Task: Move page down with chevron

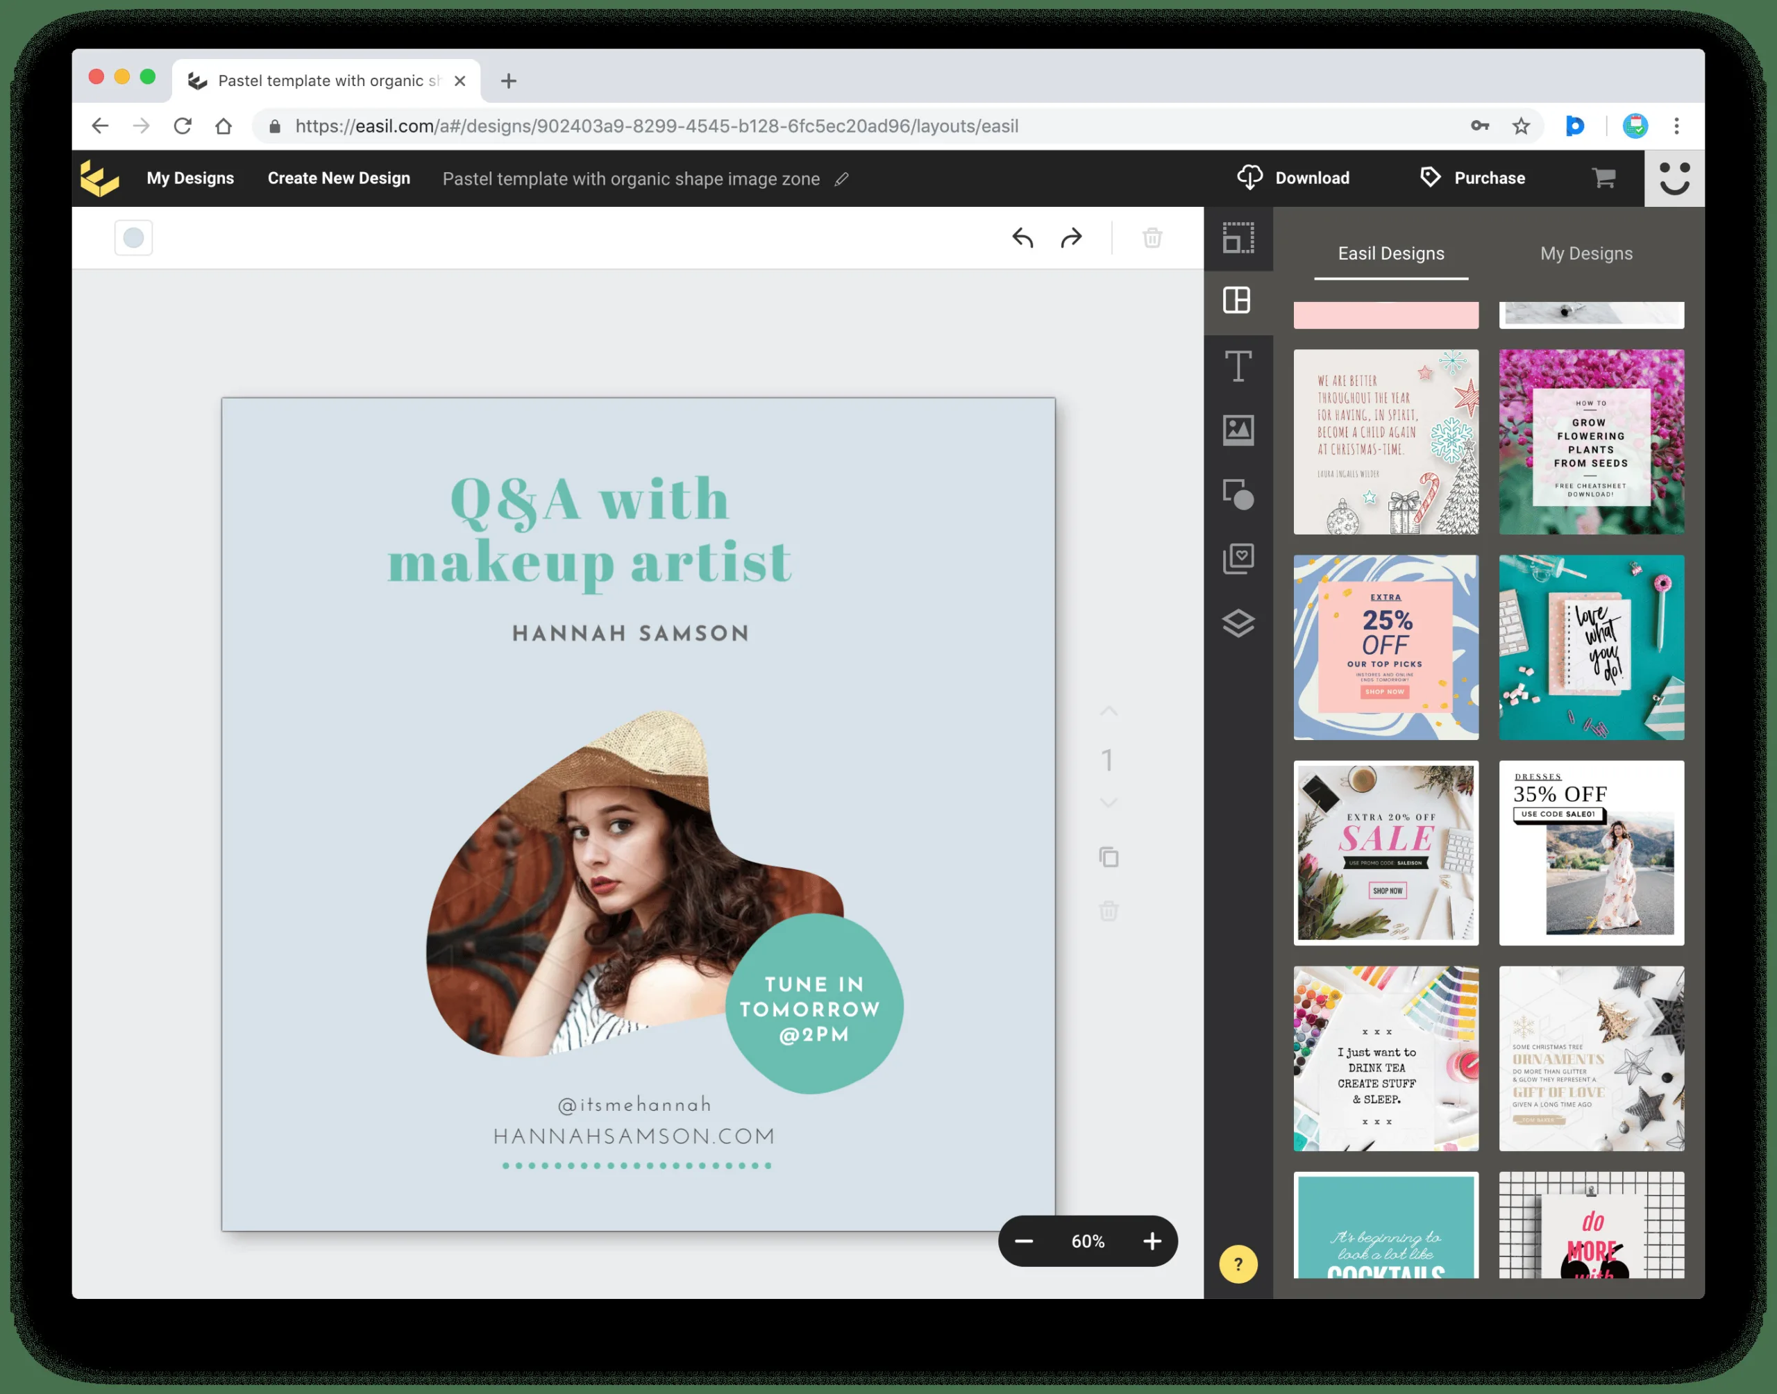Action: click(x=1108, y=803)
